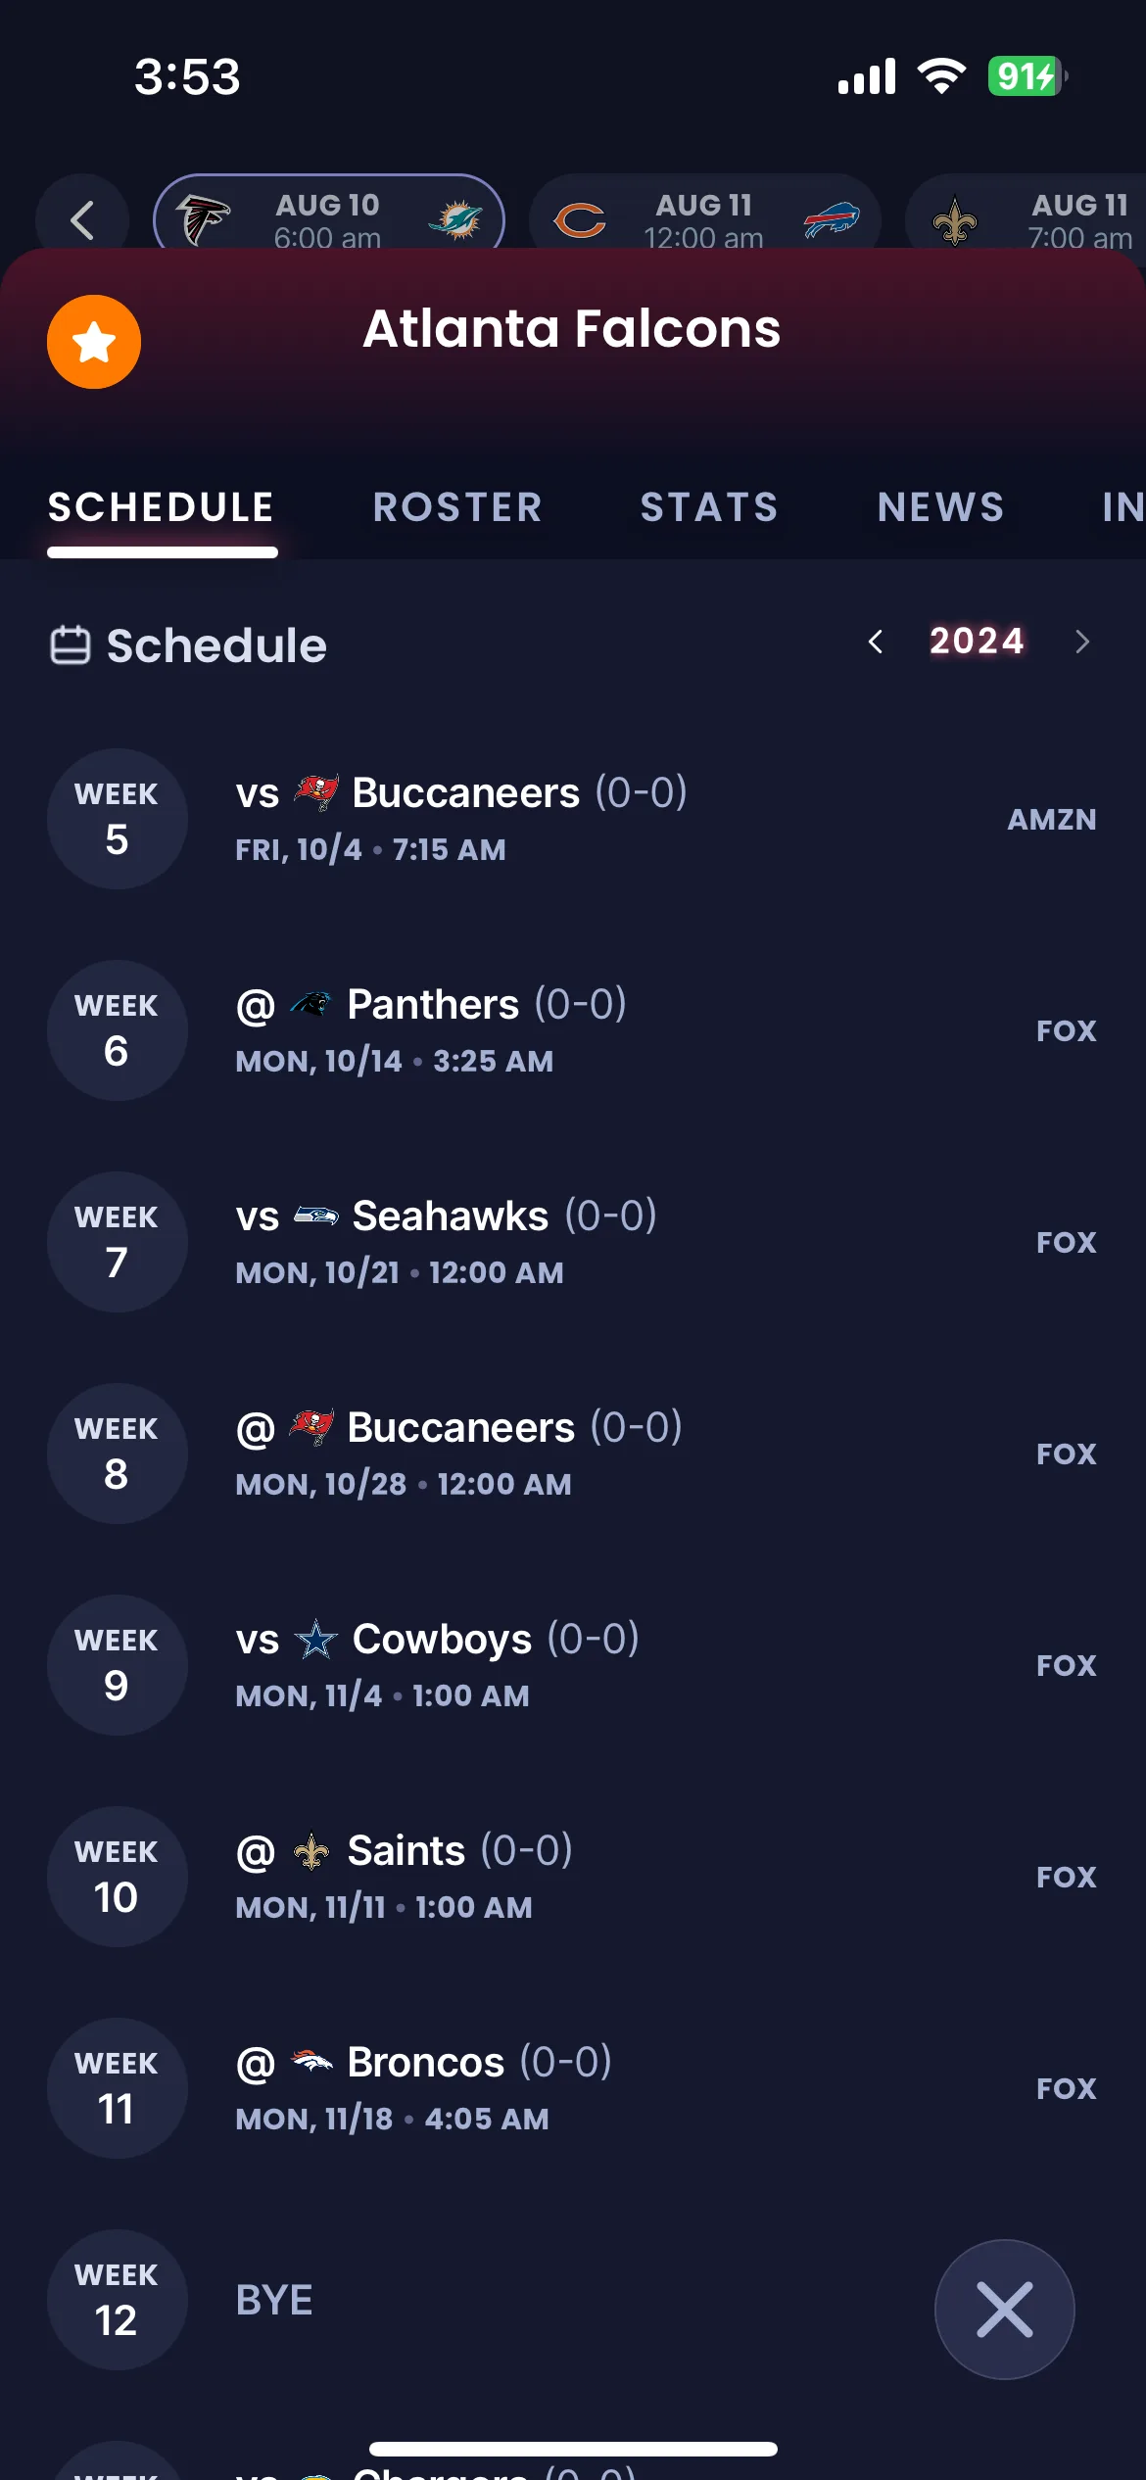Select the 2024 year label

977,641
